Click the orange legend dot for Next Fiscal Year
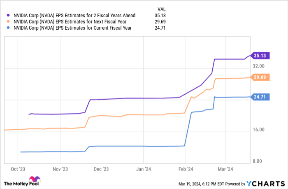Image resolution: width=288 pixels, height=189 pixels. (9, 22)
